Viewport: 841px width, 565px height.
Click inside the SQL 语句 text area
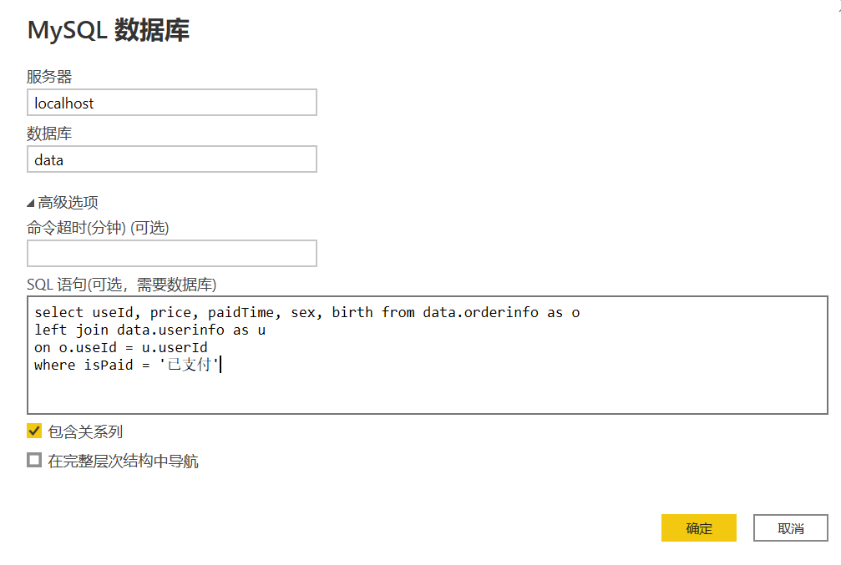tap(428, 355)
